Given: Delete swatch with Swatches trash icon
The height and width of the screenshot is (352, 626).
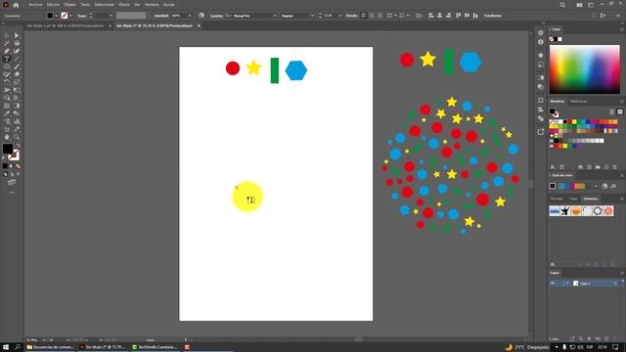Looking at the screenshot, I should [x=615, y=167].
